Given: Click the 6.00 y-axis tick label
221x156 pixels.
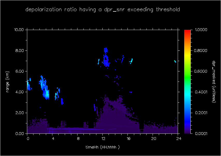Looking at the screenshot, I should (19, 71).
